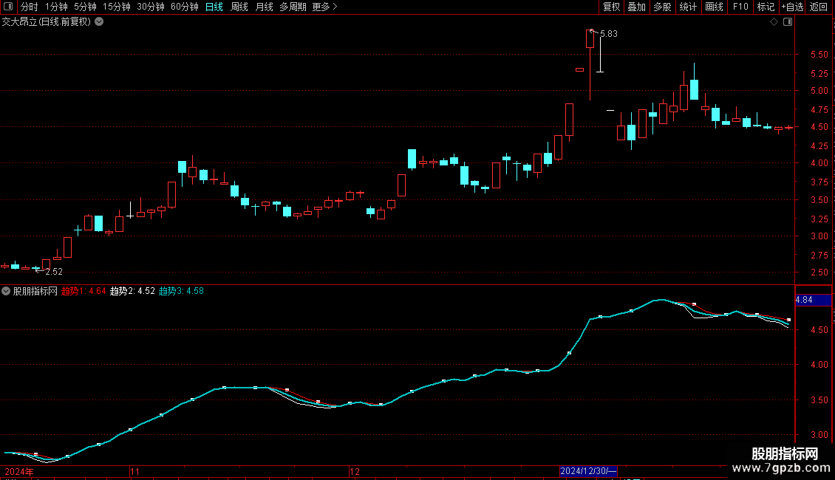Click the 5.83 high price label
Screen dimensions: 835x480
[609, 34]
